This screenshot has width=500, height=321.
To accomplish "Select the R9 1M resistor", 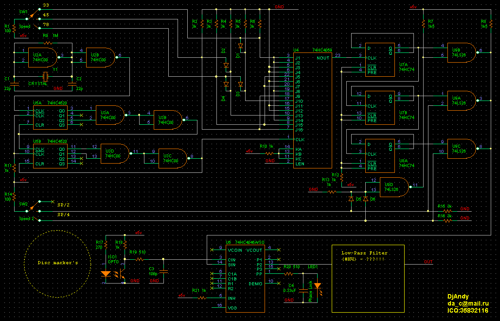I will (x=48, y=43).
